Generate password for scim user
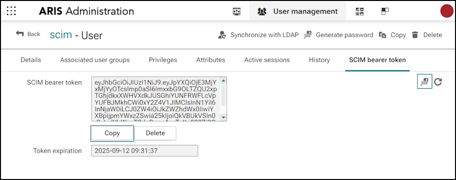This screenshot has width=456, height=180. 339,35
